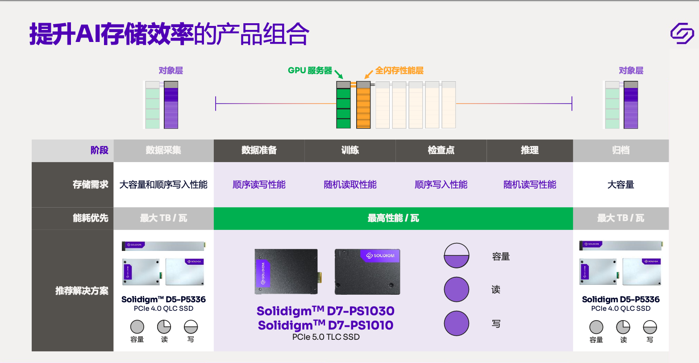Viewport: 699px width, 363px height.
Task: Switch to the 推理 stage tab
Action: [x=529, y=150]
